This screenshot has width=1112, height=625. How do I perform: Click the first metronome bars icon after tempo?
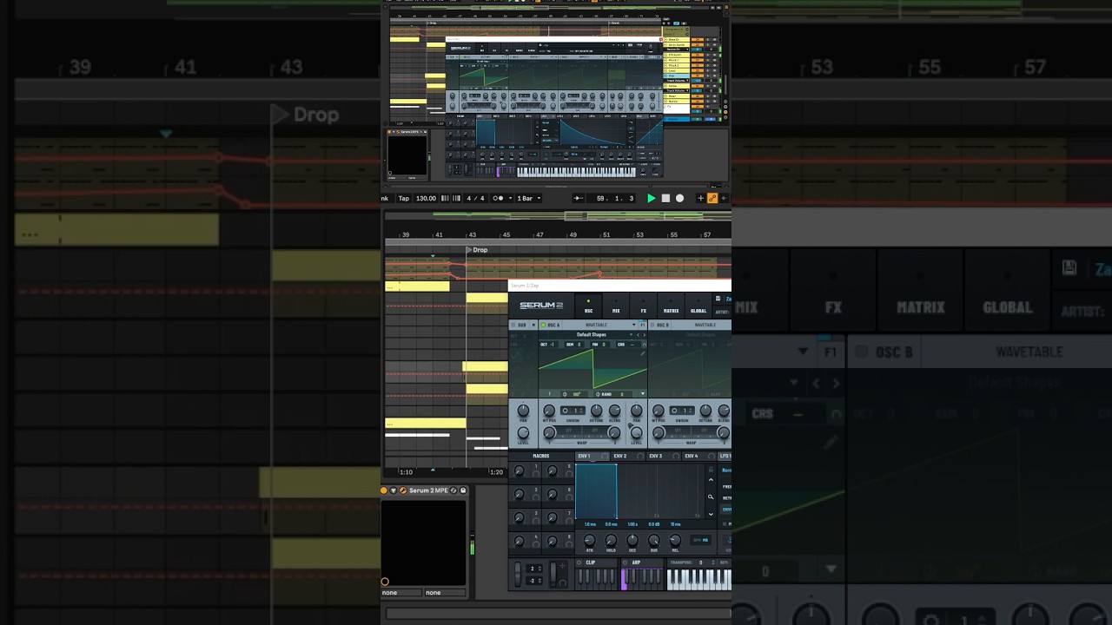coord(445,198)
